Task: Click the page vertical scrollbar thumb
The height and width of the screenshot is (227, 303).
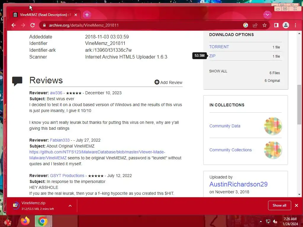Action: (299, 104)
